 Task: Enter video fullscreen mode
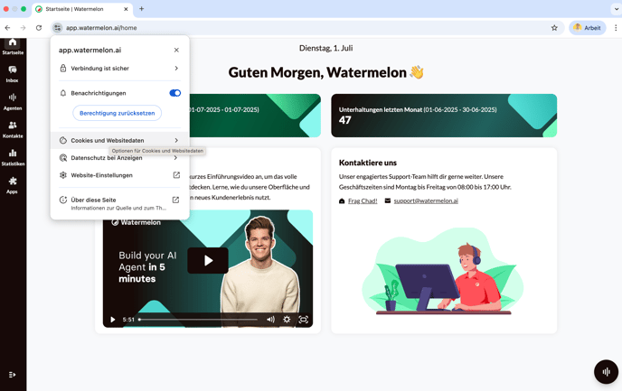coord(304,320)
